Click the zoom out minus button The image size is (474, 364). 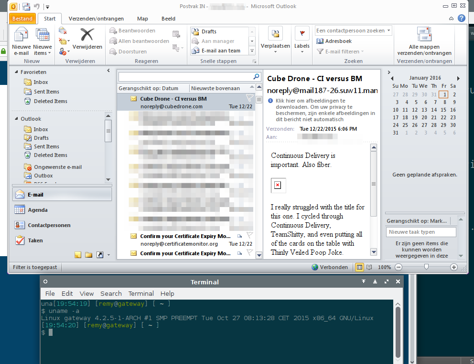tap(399, 267)
